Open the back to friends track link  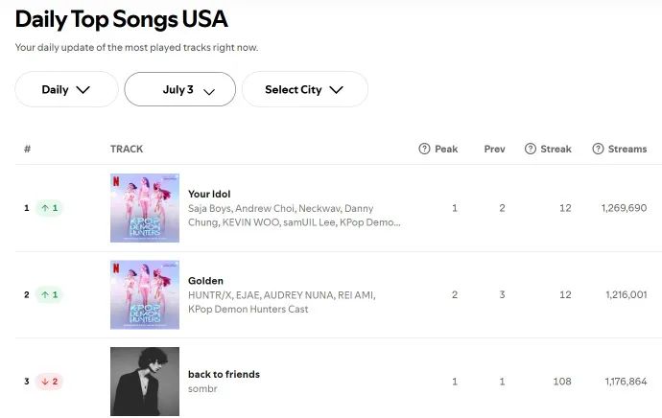[224, 374]
